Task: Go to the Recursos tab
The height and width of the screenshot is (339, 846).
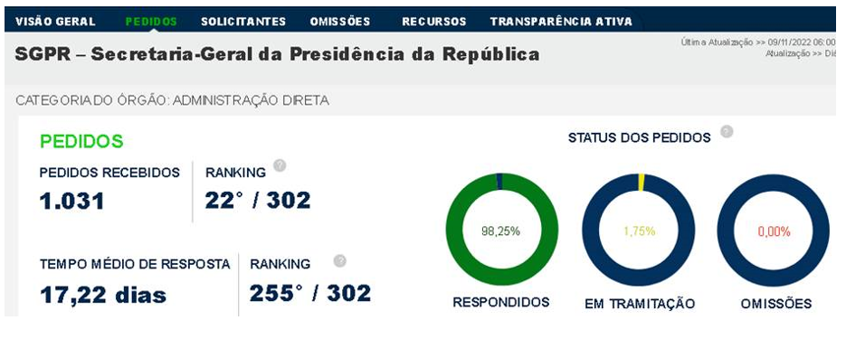Action: [x=433, y=22]
